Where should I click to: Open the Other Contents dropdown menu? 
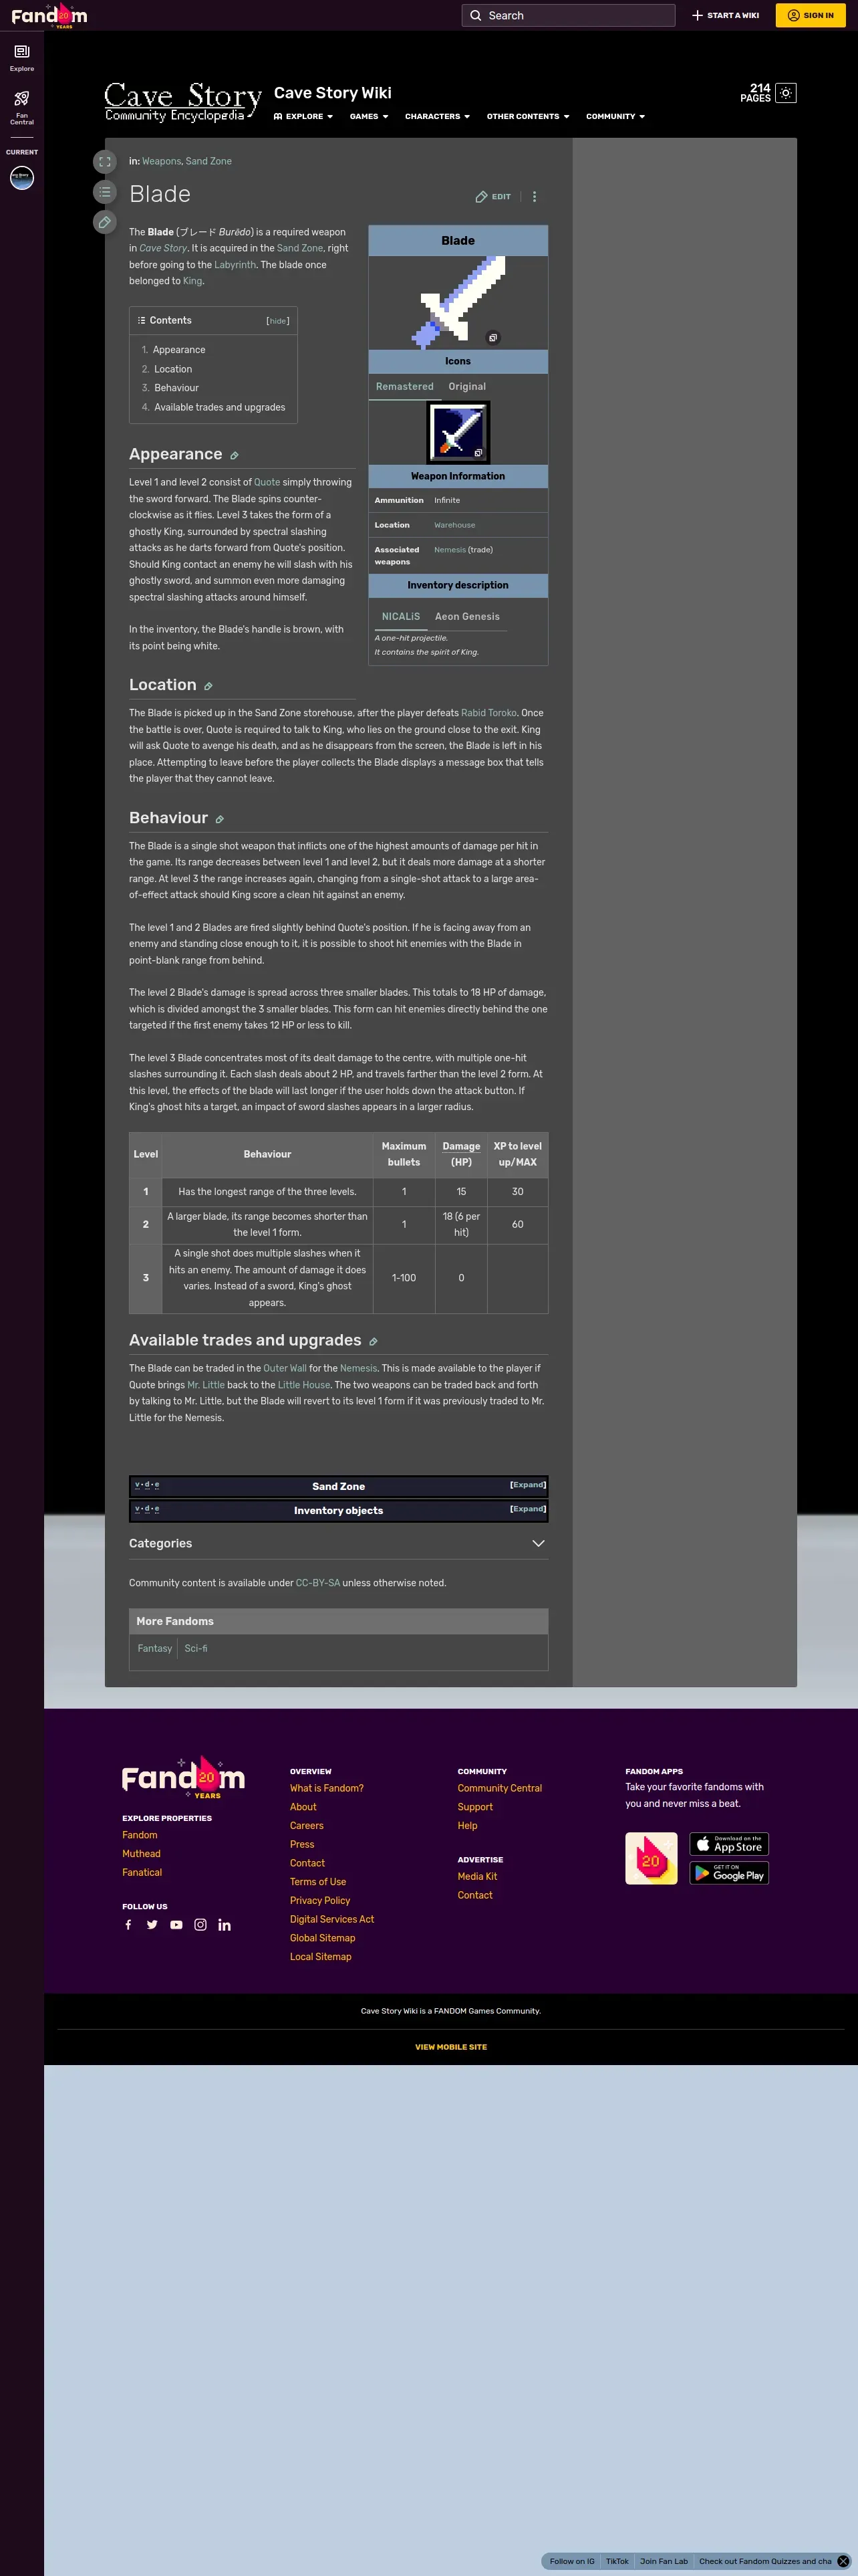pos(529,117)
